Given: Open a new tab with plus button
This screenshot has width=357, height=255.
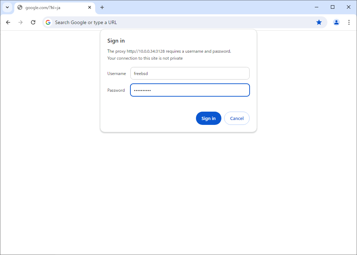Looking at the screenshot, I should (x=102, y=7).
